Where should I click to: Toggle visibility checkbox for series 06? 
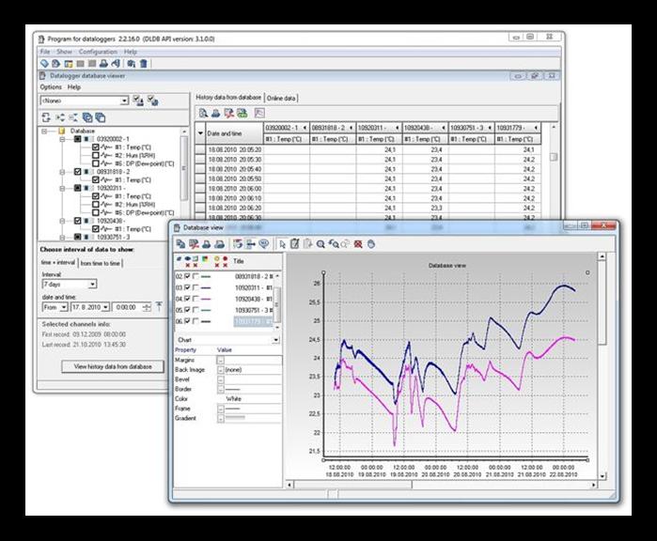click(187, 321)
